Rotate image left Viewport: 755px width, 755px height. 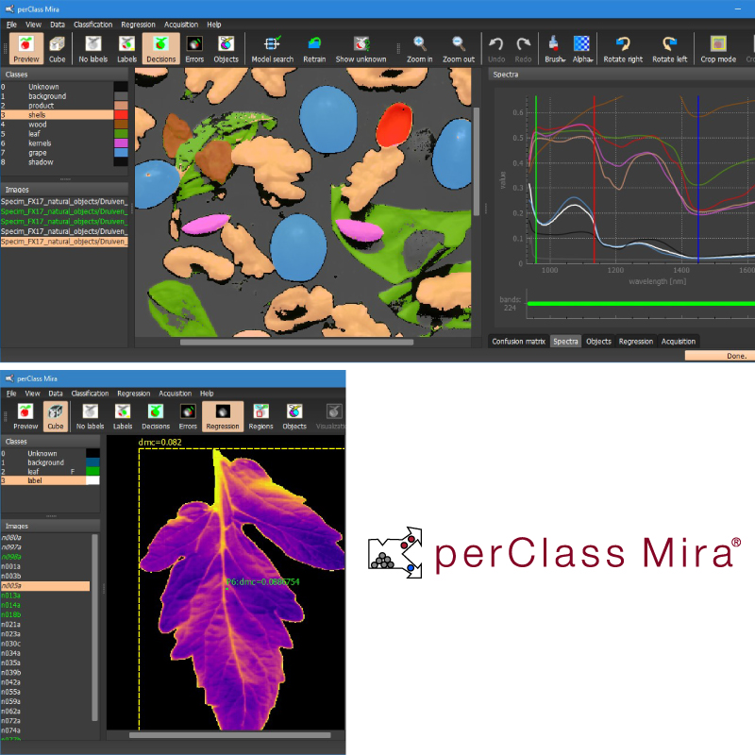[x=669, y=49]
